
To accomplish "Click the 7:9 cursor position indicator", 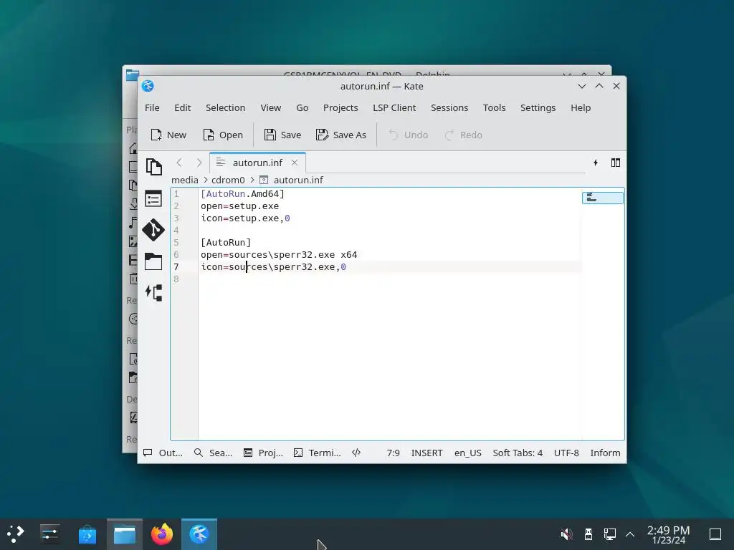I will tap(394, 453).
